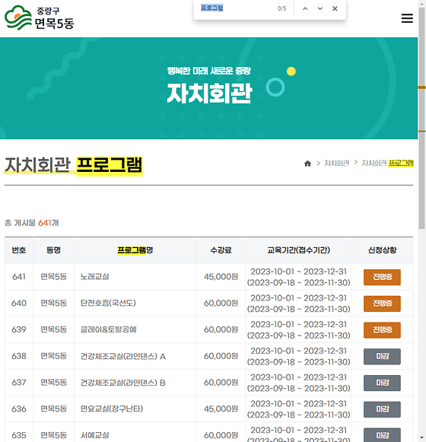
Task: Go to next find result arrow
Action: pyautogui.click(x=320, y=8)
